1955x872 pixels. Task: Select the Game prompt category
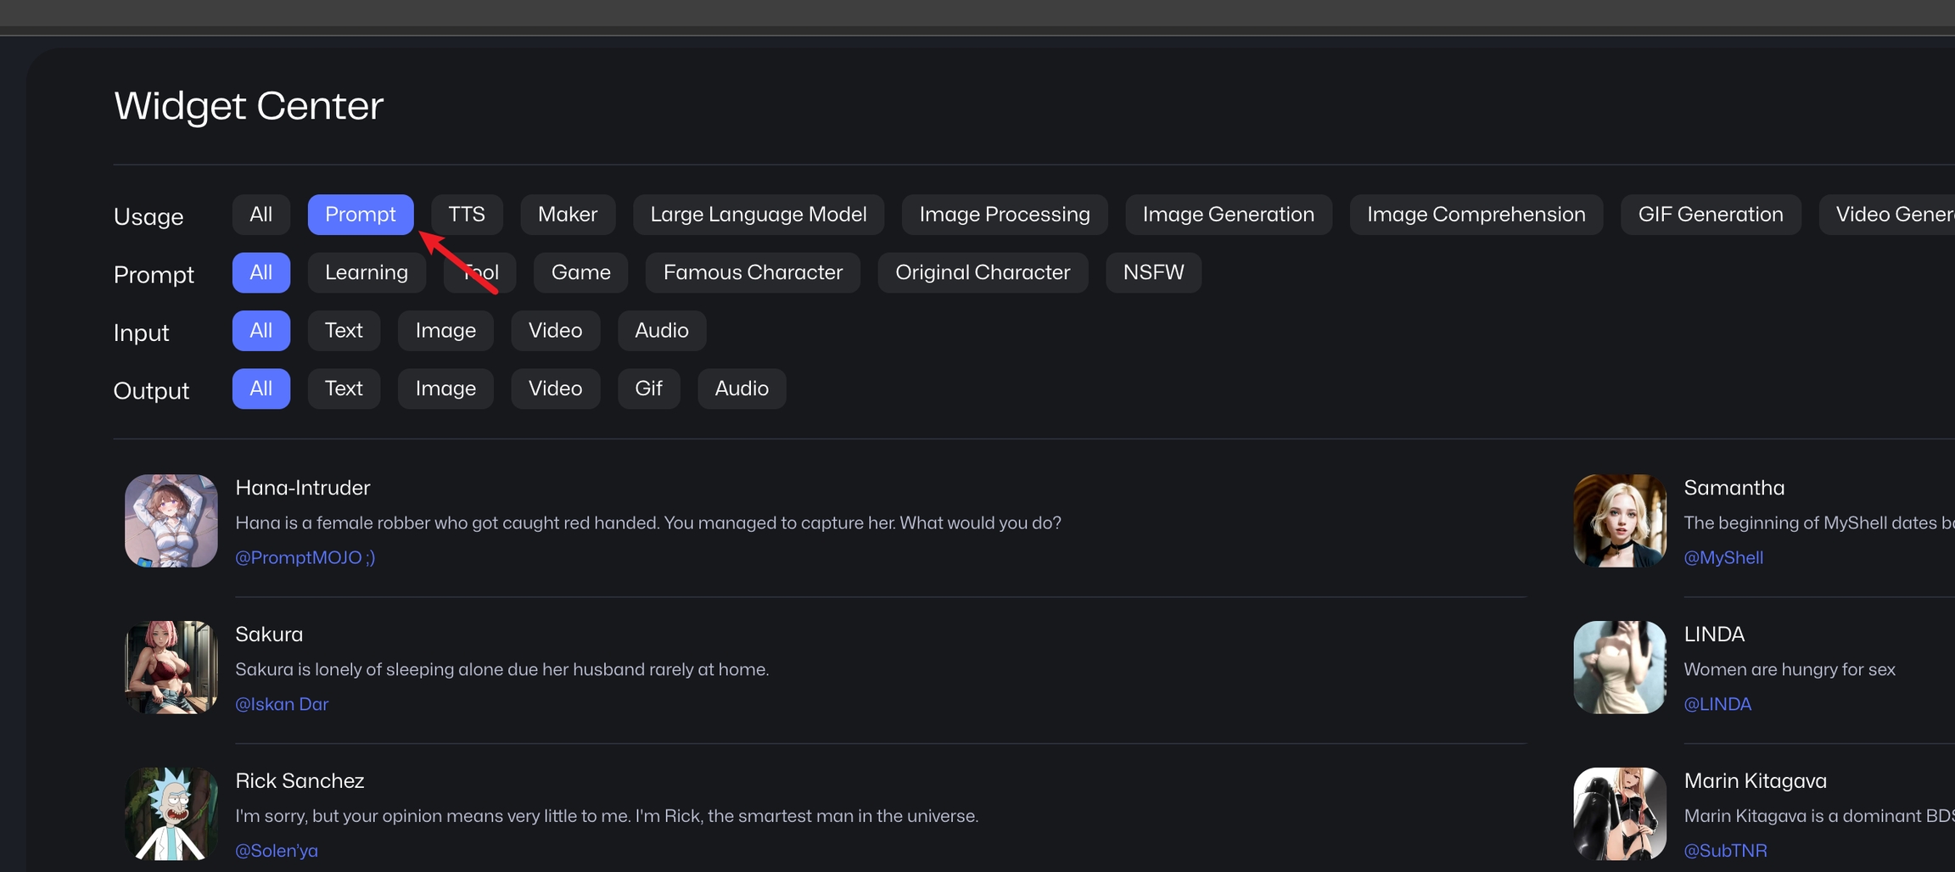point(580,272)
